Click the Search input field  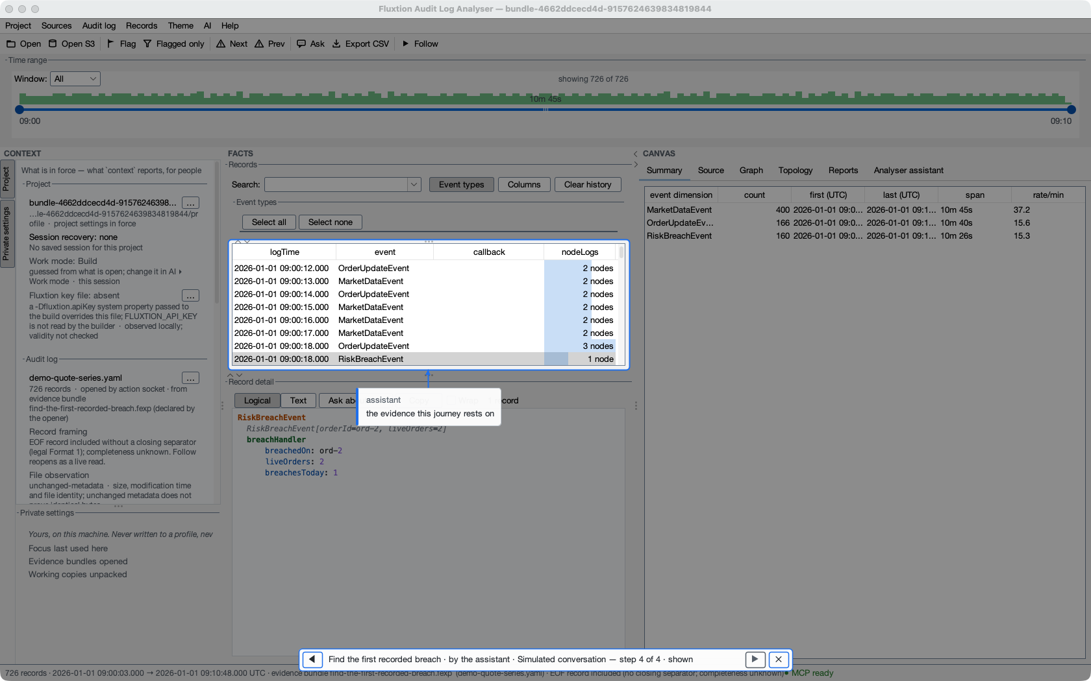pos(336,185)
